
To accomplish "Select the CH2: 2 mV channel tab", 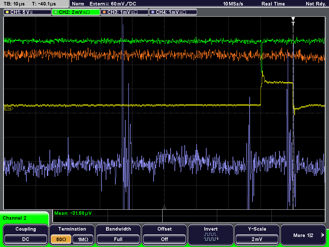I will coord(76,12).
